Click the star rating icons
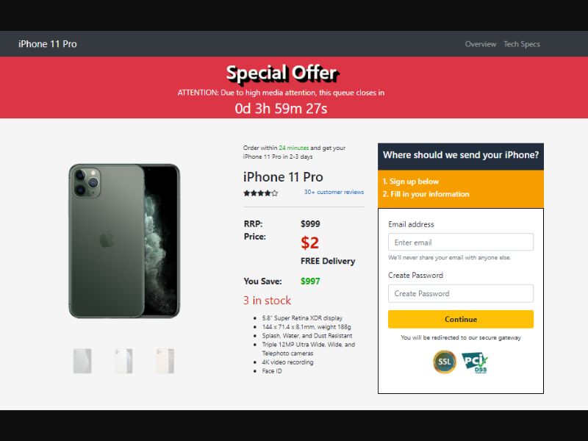The image size is (588, 441). (261, 193)
